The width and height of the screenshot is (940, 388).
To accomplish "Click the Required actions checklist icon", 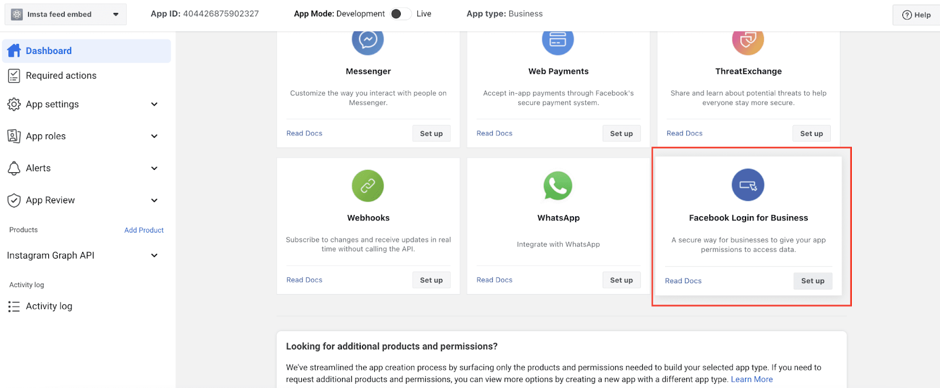I will point(14,76).
